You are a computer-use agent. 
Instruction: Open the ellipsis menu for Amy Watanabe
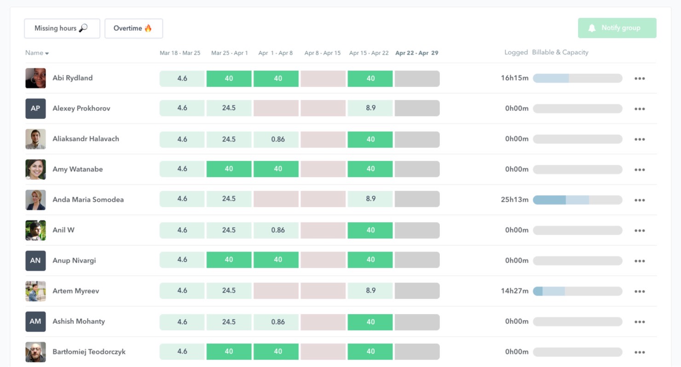pyautogui.click(x=640, y=169)
